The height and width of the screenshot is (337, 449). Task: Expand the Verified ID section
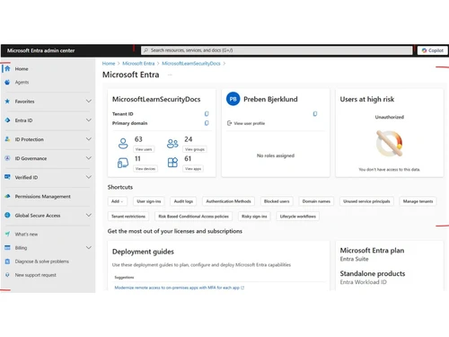[x=89, y=177]
